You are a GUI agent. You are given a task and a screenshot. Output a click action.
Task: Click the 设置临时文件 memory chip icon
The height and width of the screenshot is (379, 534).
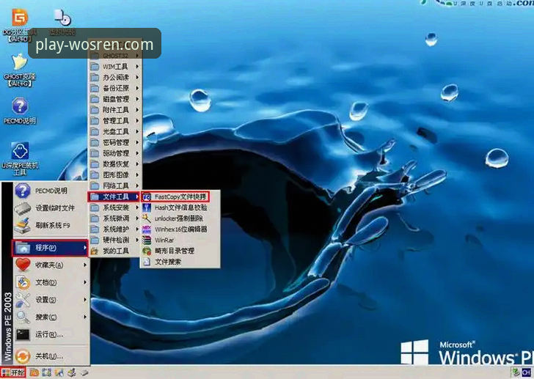(x=23, y=208)
